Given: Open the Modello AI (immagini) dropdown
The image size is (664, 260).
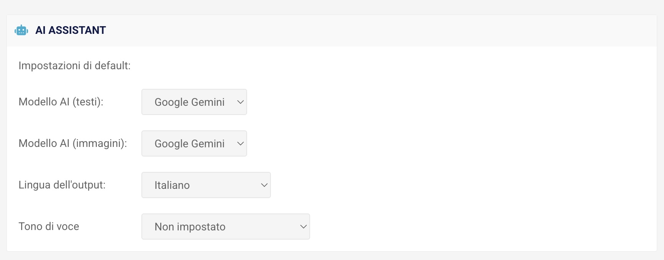Looking at the screenshot, I should pyautogui.click(x=194, y=143).
